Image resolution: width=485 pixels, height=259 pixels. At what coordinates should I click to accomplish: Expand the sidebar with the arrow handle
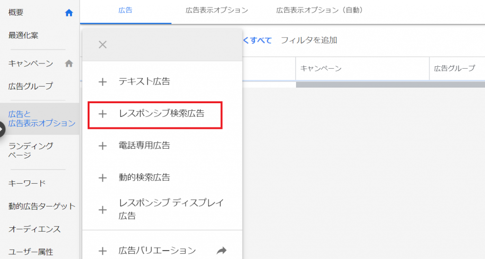(x=2, y=129)
